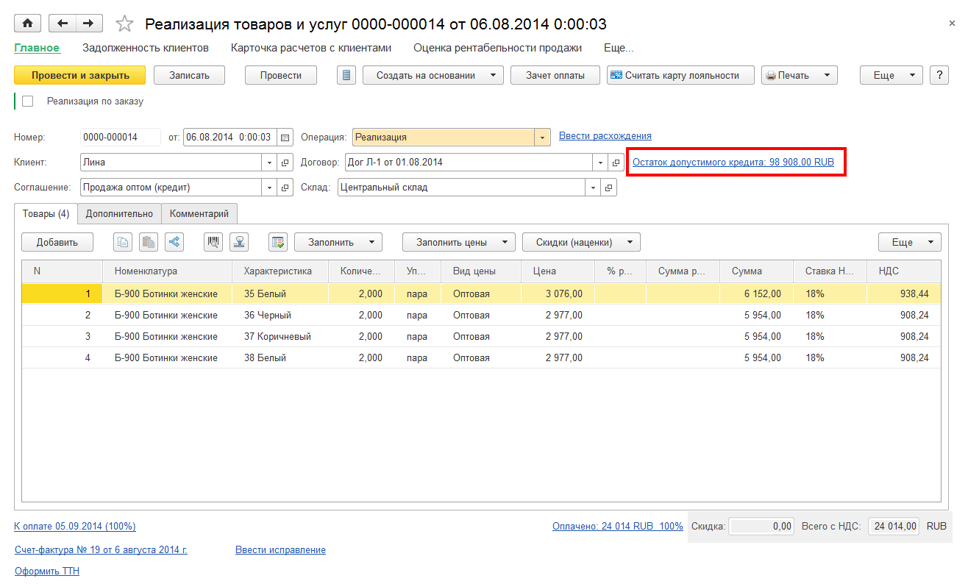Navigate forward with the right arrow
Image resolution: width=968 pixels, height=584 pixels.
click(x=89, y=24)
